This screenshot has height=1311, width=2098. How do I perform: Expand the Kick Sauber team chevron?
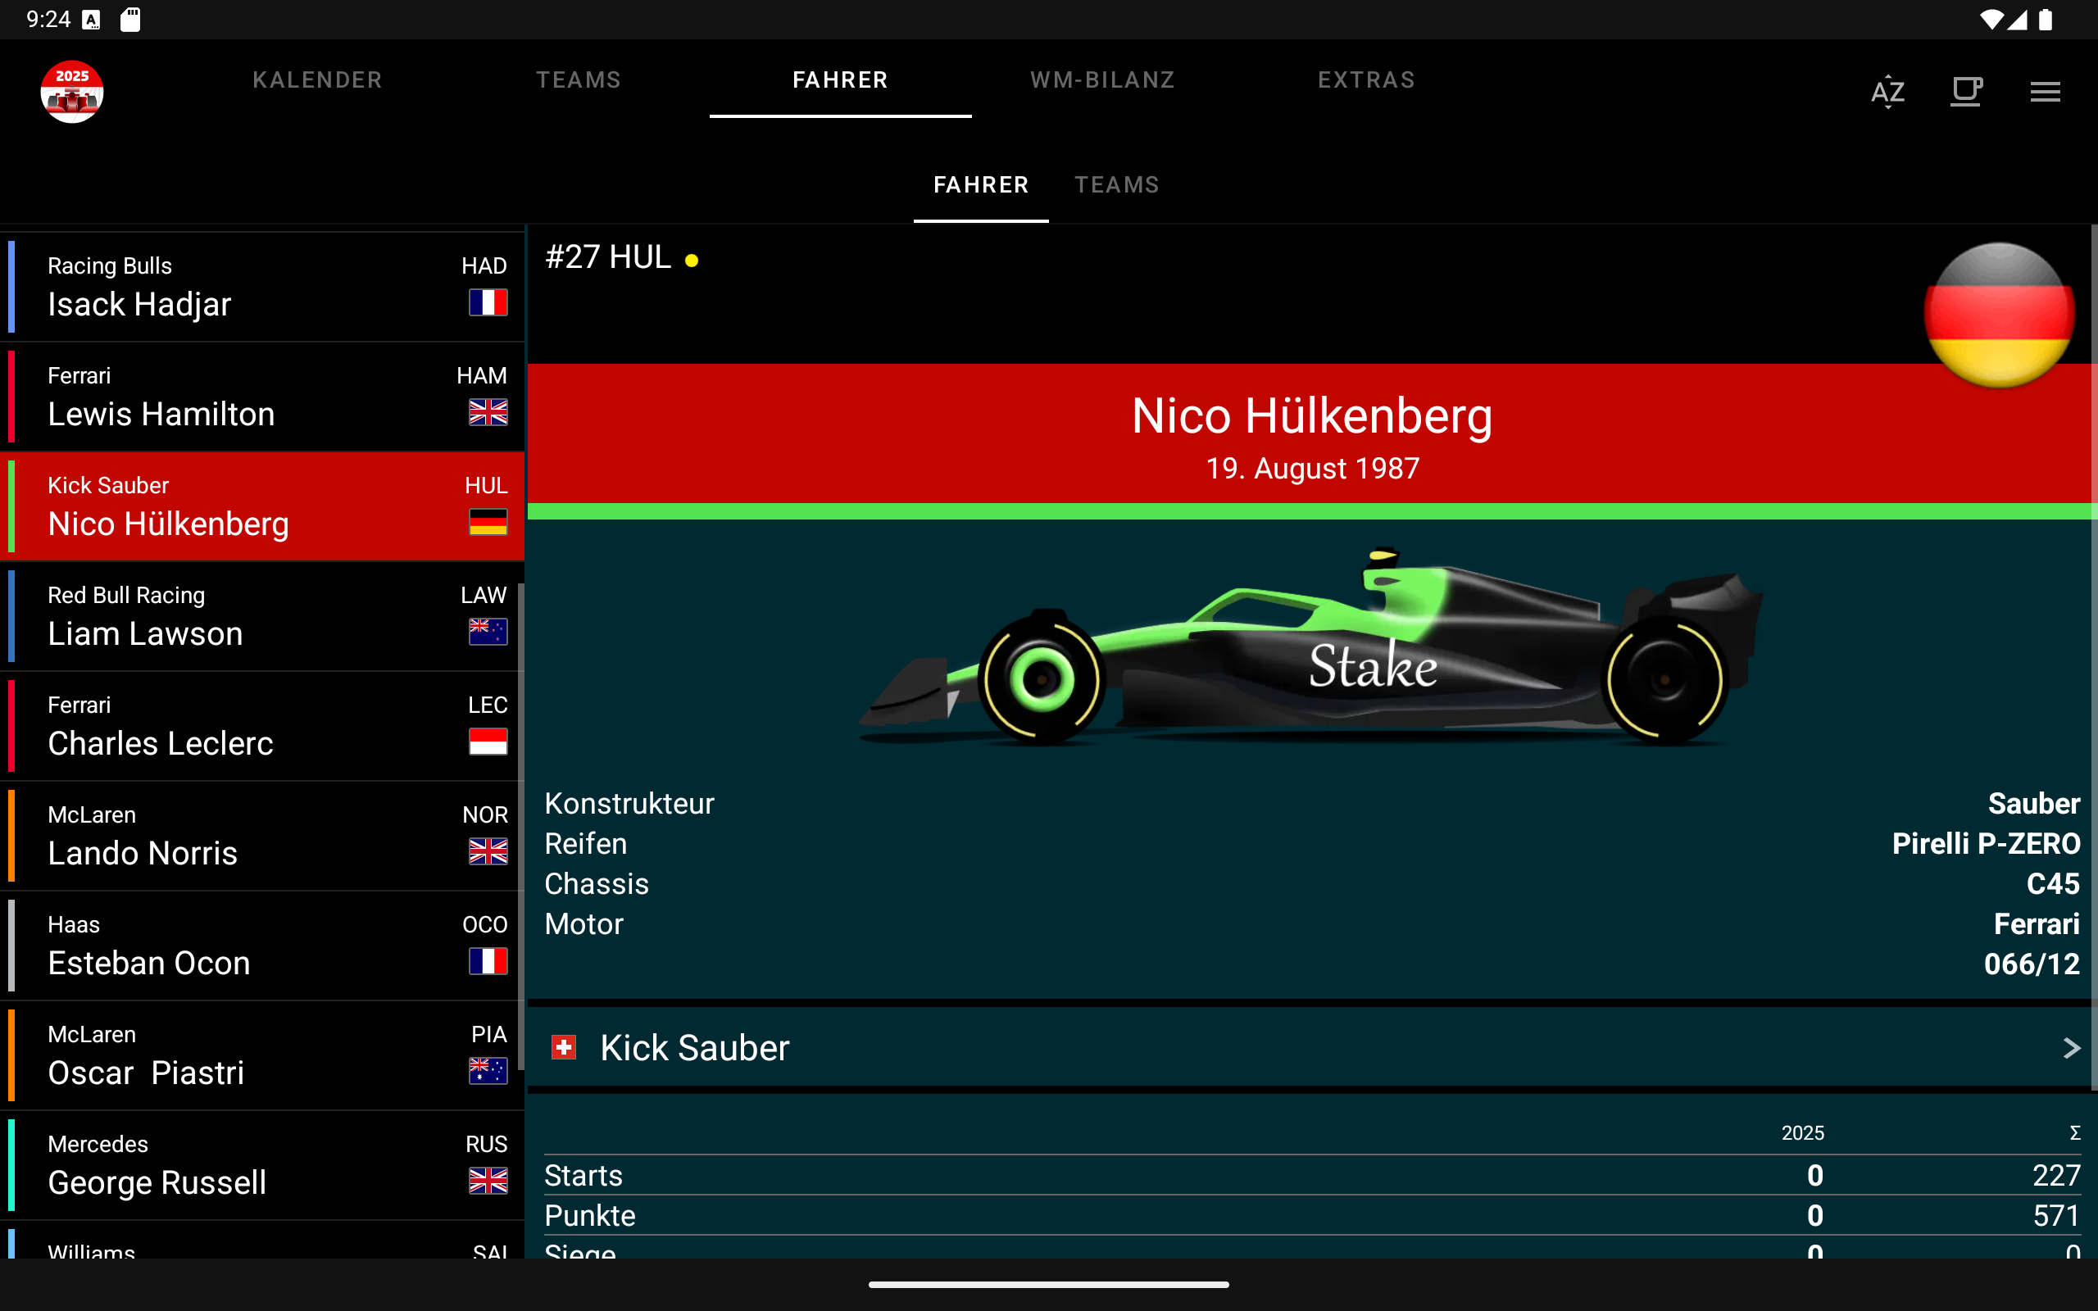pos(2070,1047)
